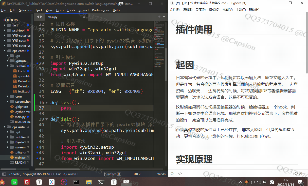
Task: Open the git master branch indicator
Action: coord(112,174)
